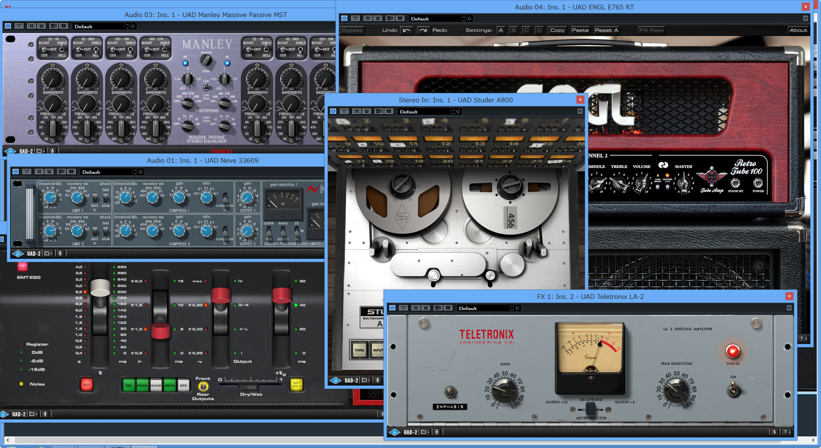Open Default preset field in Neve 33609 window
The image size is (821, 448).
coord(107,172)
